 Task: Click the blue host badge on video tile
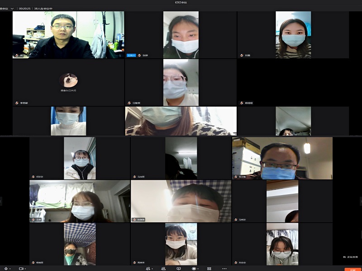pos(131,55)
